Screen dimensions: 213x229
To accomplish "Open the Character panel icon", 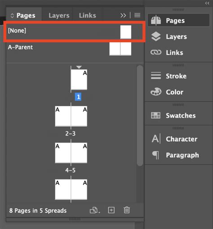I will (x=156, y=139).
